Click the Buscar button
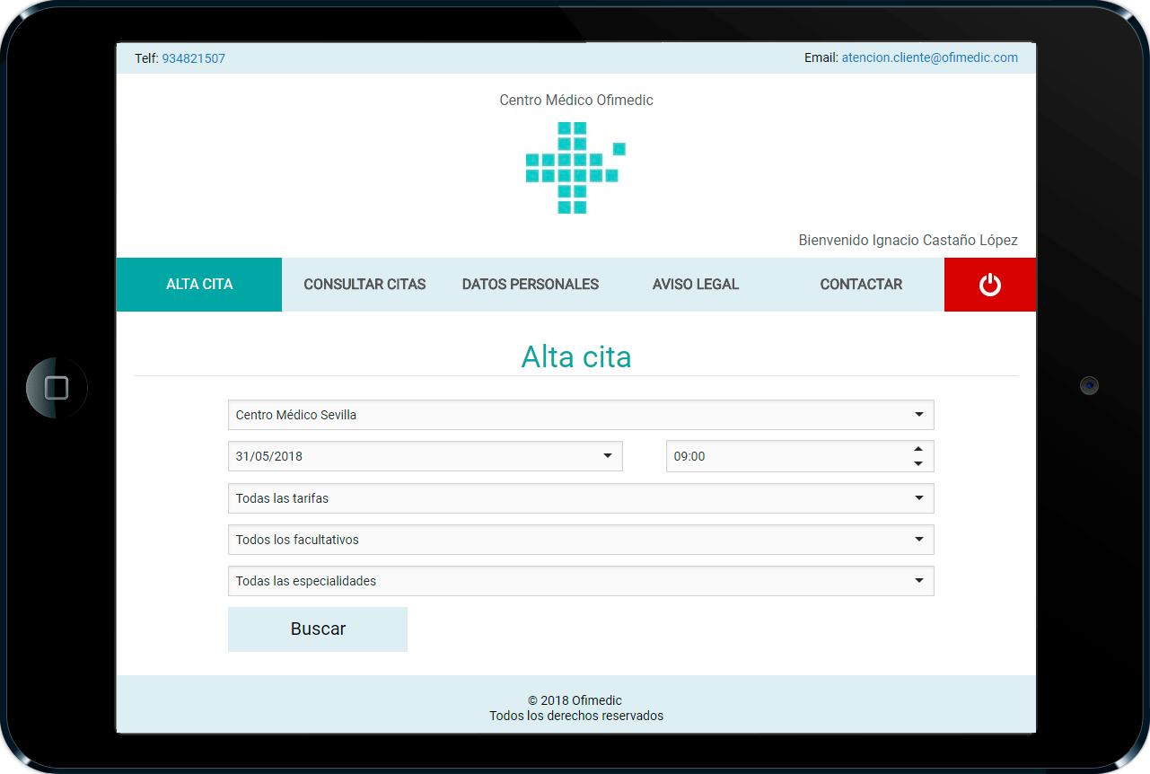The width and height of the screenshot is (1150, 774). [318, 629]
